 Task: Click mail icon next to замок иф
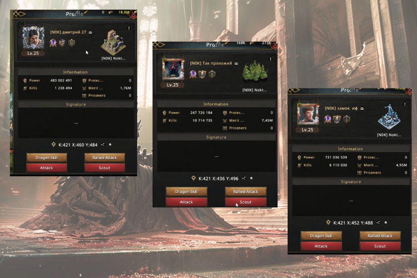point(362,108)
